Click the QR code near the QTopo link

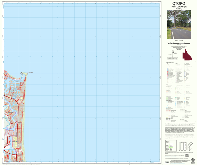click(187, 156)
